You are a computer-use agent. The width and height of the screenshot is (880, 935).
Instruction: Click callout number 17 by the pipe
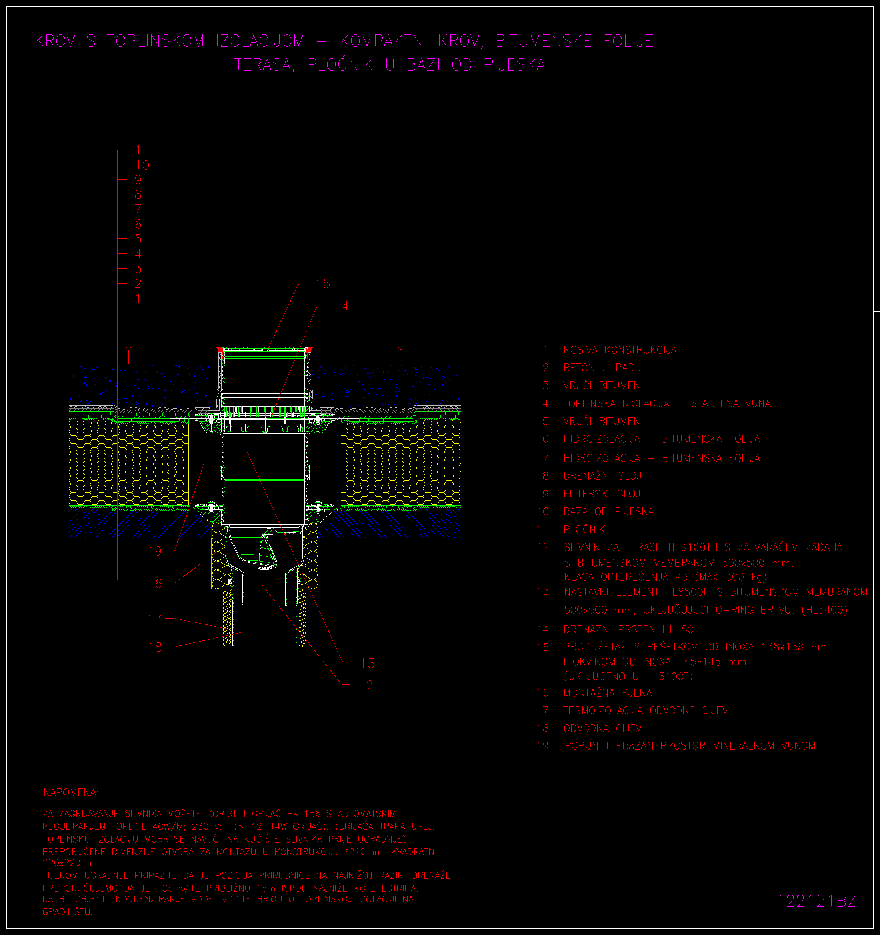[155, 619]
